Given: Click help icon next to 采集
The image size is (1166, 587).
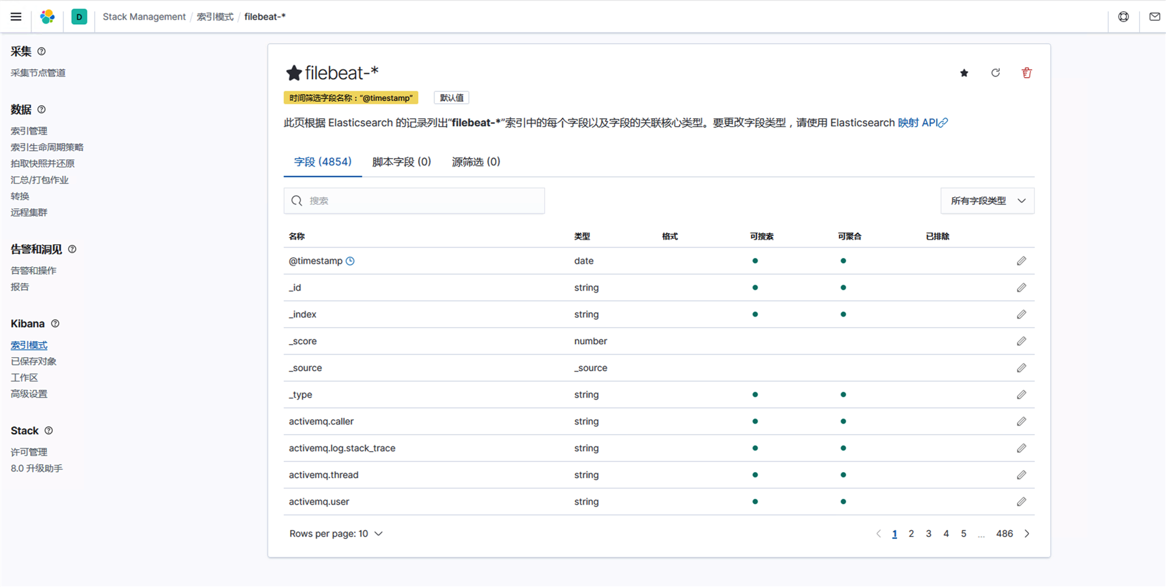Looking at the screenshot, I should coord(42,52).
